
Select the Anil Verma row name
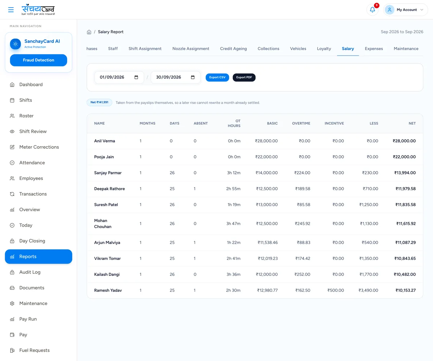coord(105,141)
